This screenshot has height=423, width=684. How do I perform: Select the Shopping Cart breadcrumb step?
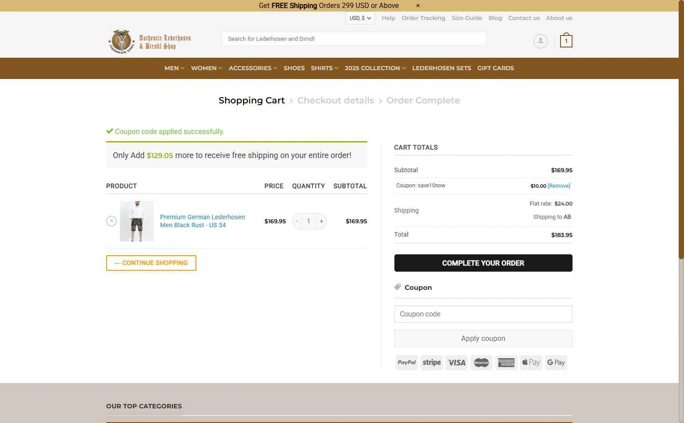[x=251, y=100]
